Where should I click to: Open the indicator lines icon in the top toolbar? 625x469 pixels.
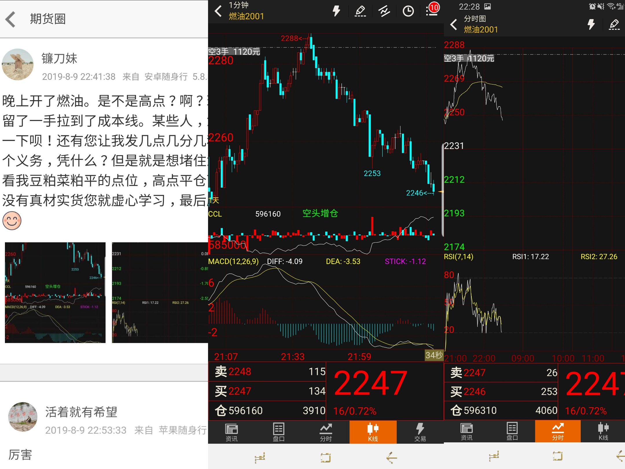[x=384, y=11]
